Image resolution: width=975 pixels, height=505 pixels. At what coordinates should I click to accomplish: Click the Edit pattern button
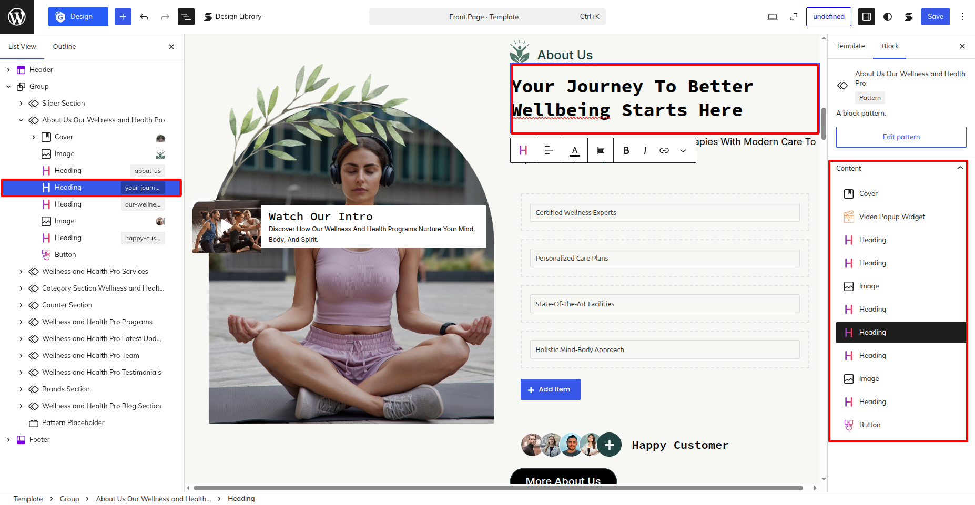[901, 137]
